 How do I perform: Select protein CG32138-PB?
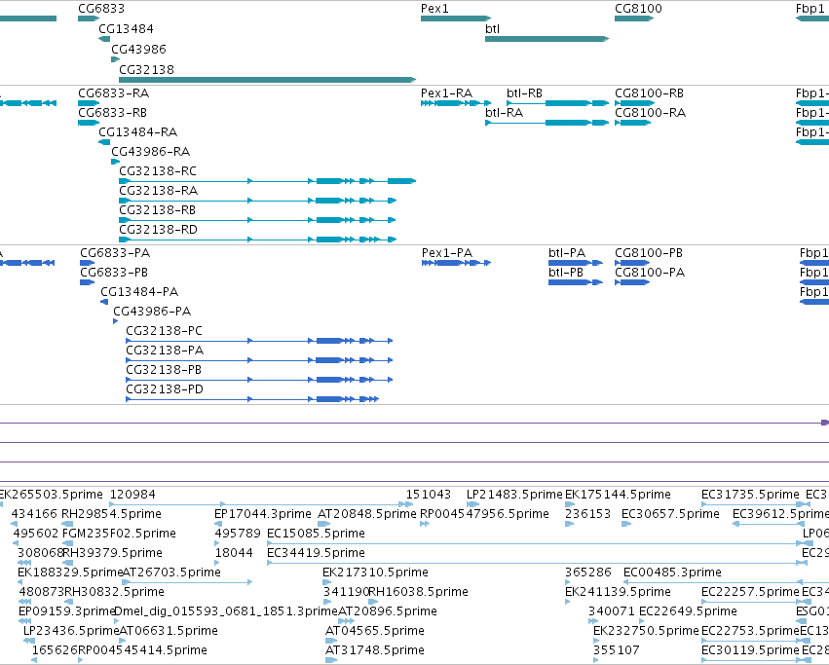[164, 371]
